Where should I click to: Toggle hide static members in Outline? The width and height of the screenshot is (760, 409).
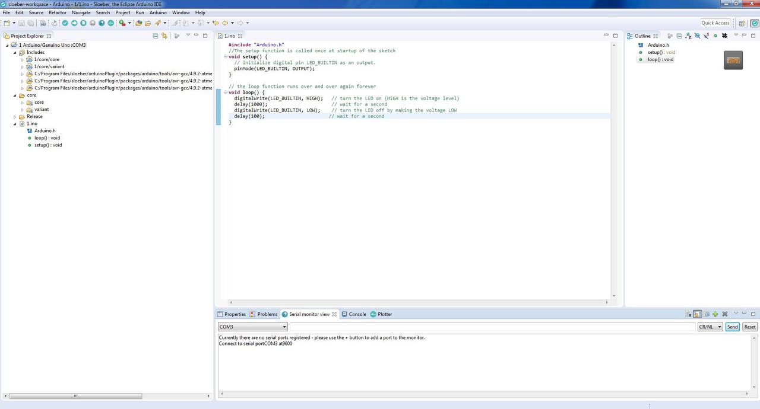coord(706,36)
